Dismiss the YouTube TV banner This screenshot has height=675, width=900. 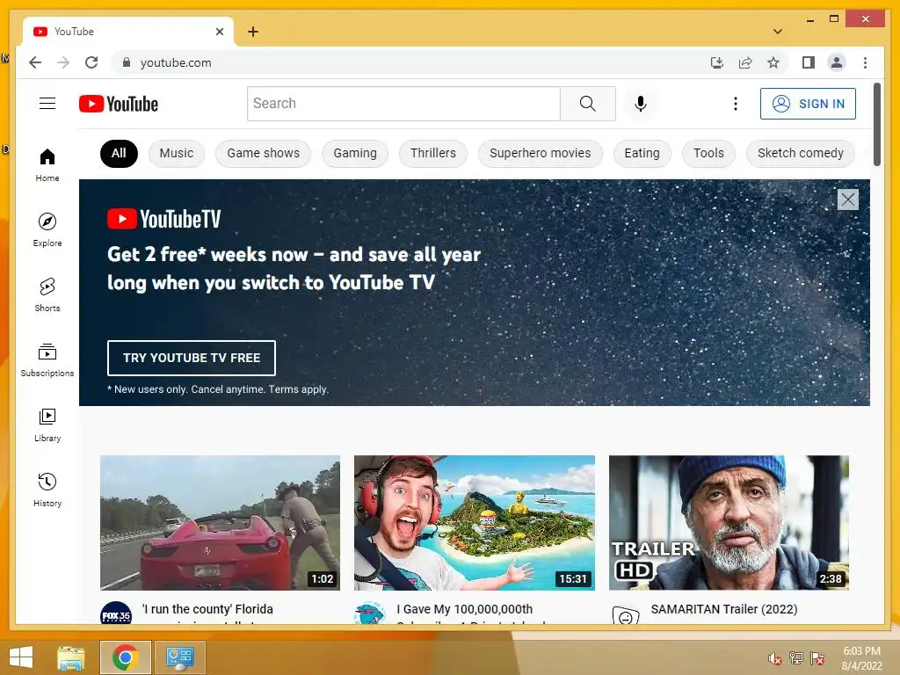tap(848, 200)
